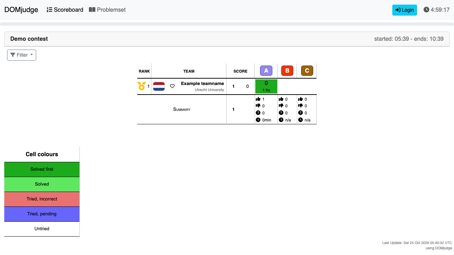Image resolution: width=454 pixels, height=255 pixels.
Task: Click clock icon next to 0min
Action: pyautogui.click(x=258, y=120)
